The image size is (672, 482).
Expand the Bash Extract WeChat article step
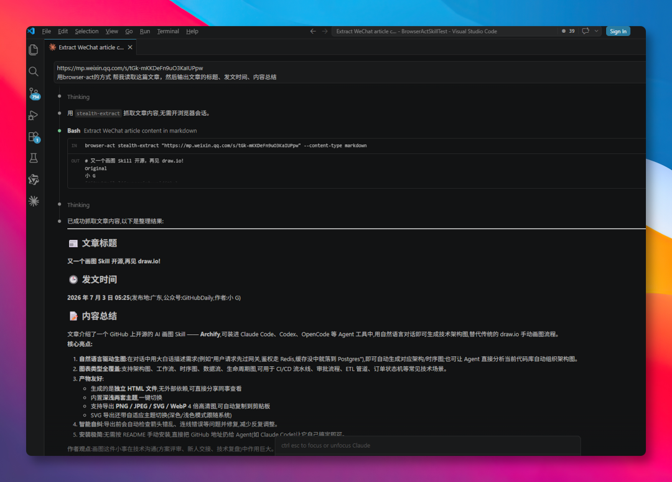pyautogui.click(x=132, y=131)
